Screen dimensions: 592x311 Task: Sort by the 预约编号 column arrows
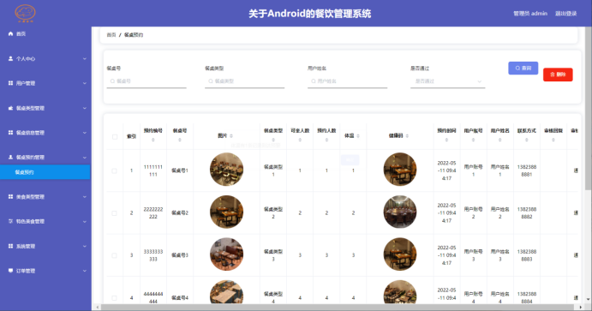coord(152,140)
